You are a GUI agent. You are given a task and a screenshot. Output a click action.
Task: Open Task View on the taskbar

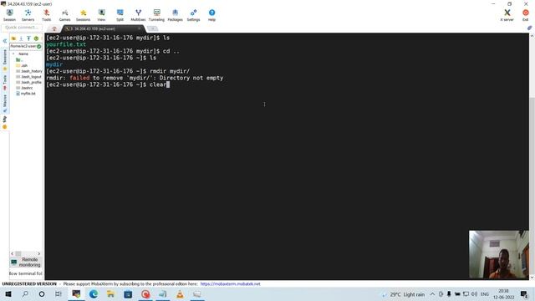(58, 293)
